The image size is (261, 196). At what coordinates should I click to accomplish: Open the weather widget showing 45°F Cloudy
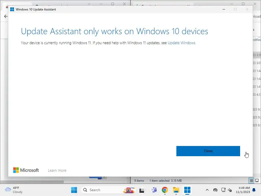coord(14,190)
